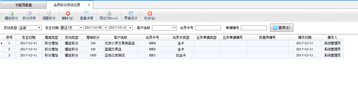Focus the 会员卡号 input field
The image size is (358, 108).
tap(208, 28)
